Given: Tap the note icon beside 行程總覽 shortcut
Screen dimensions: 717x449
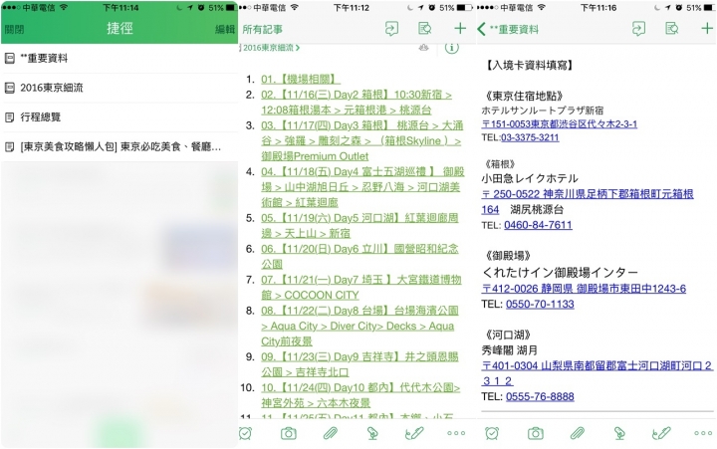Looking at the screenshot, I should click(x=10, y=117).
